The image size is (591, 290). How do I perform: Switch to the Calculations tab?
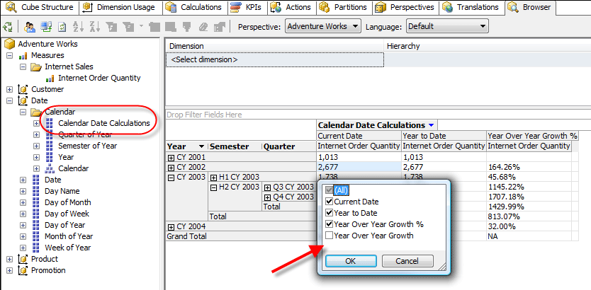196,7
